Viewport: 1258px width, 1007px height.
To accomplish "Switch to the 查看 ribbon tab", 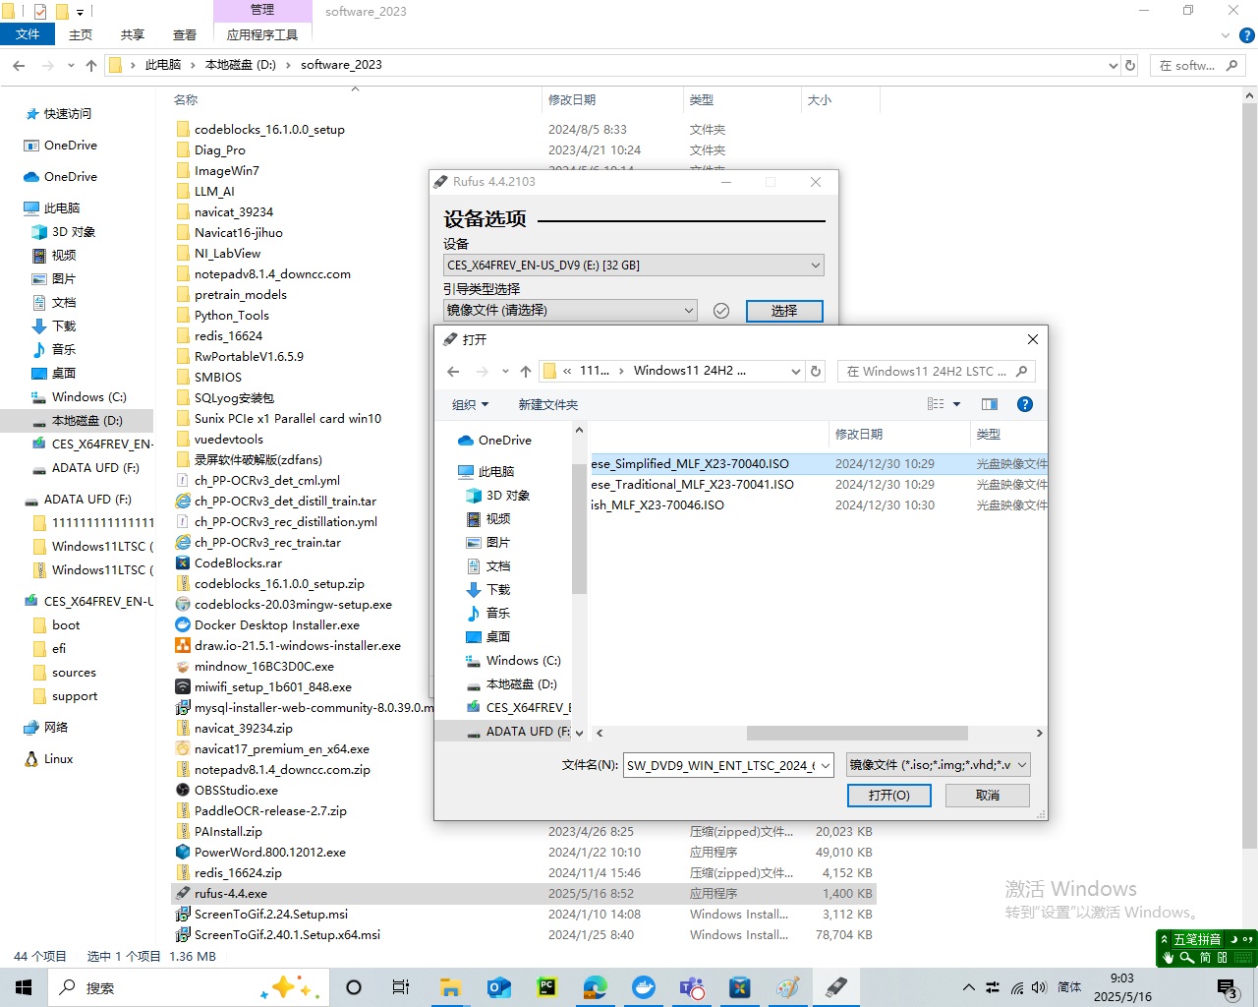I will pos(185,34).
